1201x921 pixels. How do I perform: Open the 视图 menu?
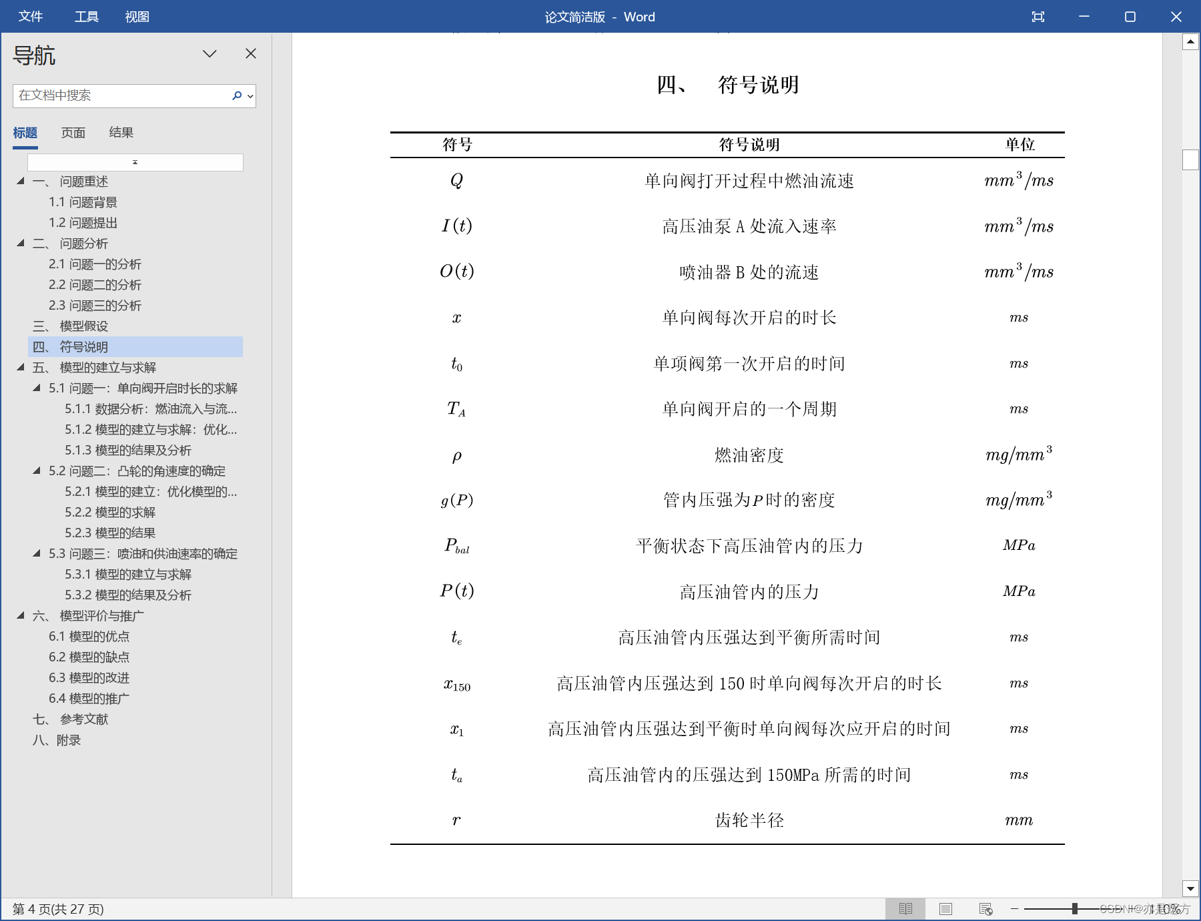(x=137, y=17)
